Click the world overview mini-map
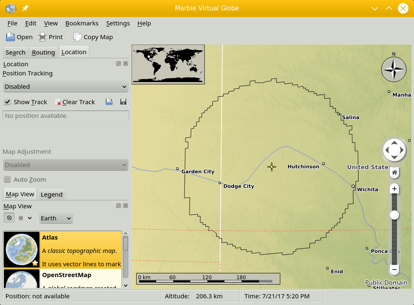This screenshot has width=414, height=305. [168, 65]
